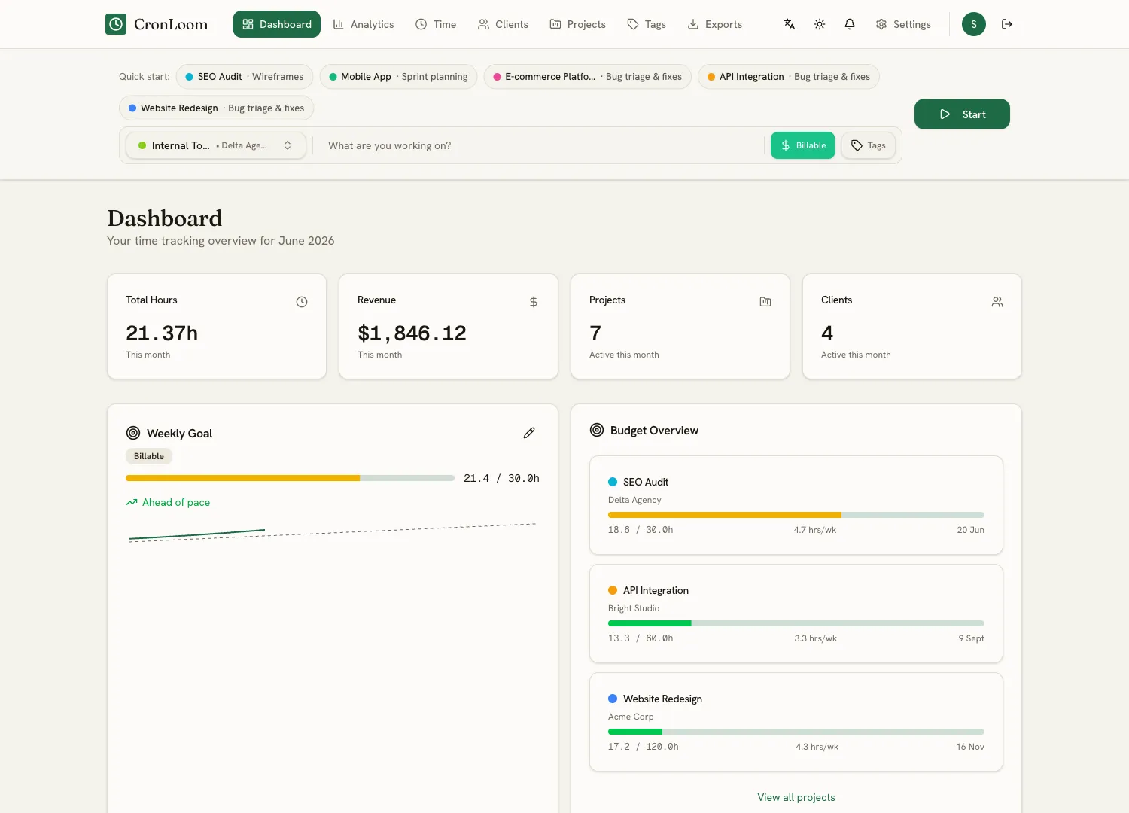Open the Website Redesign budget card title
This screenshot has width=1129, height=813.
coord(662,699)
